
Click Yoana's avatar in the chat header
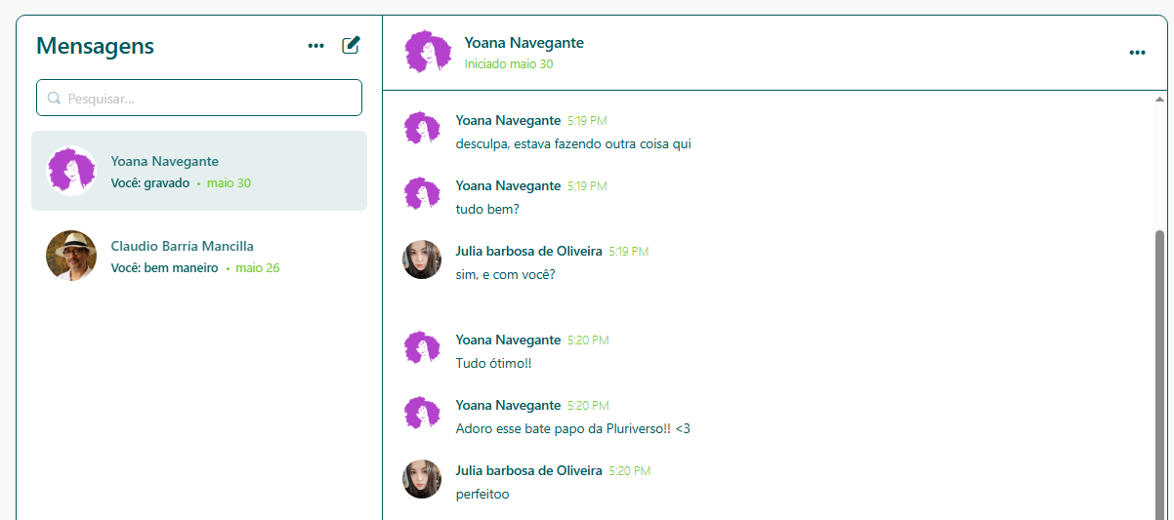pyautogui.click(x=428, y=52)
